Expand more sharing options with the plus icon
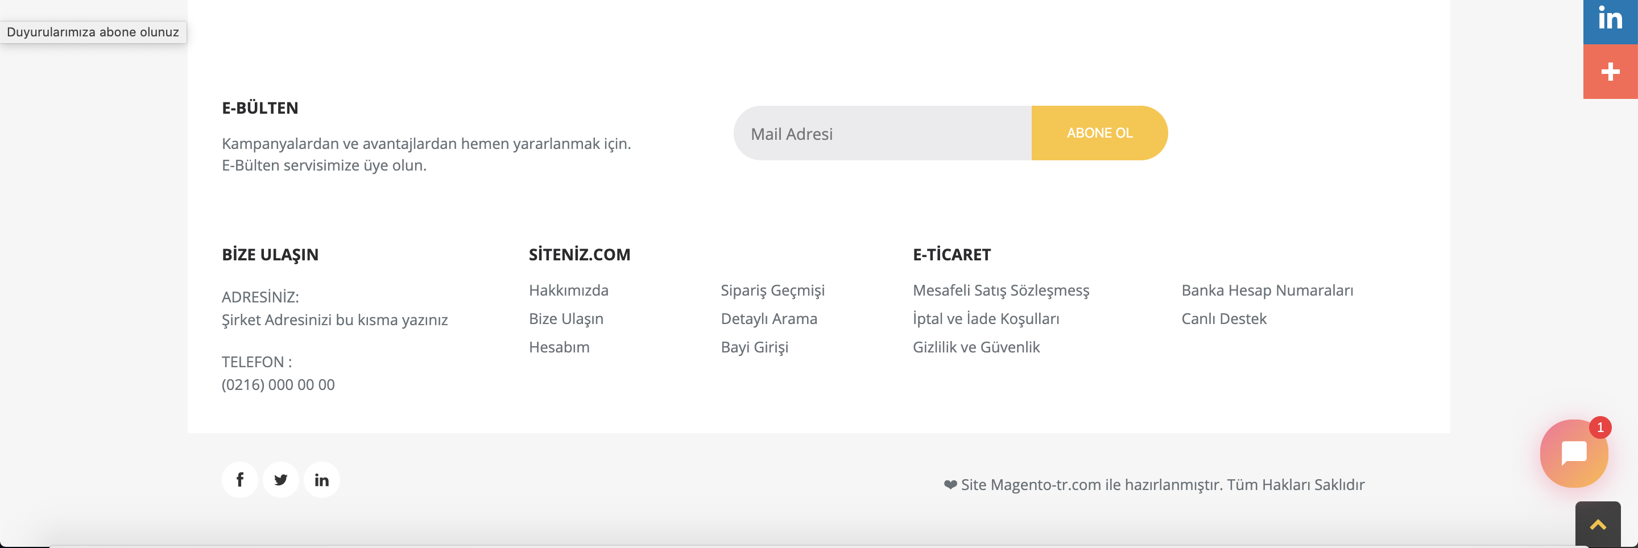 point(1610,71)
